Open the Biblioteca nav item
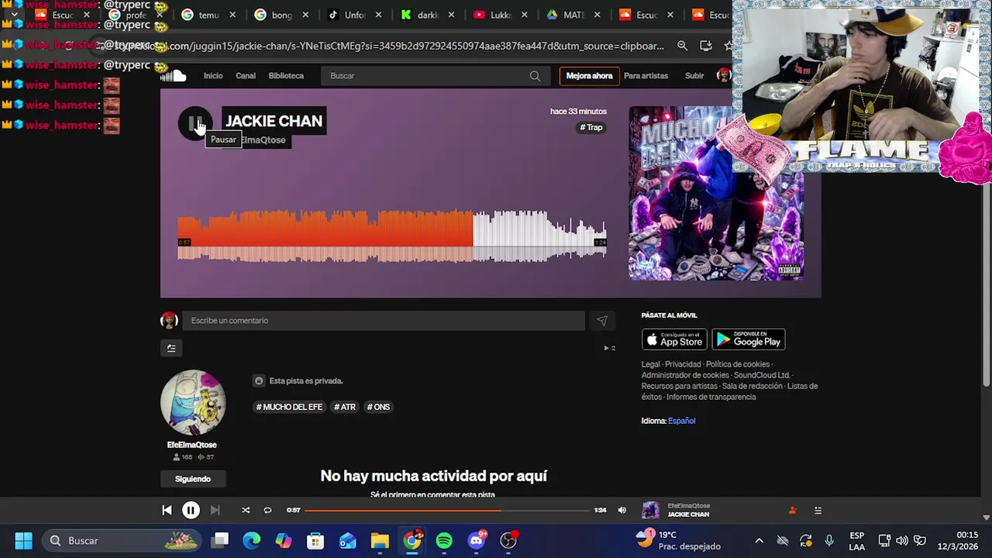 [x=286, y=76]
